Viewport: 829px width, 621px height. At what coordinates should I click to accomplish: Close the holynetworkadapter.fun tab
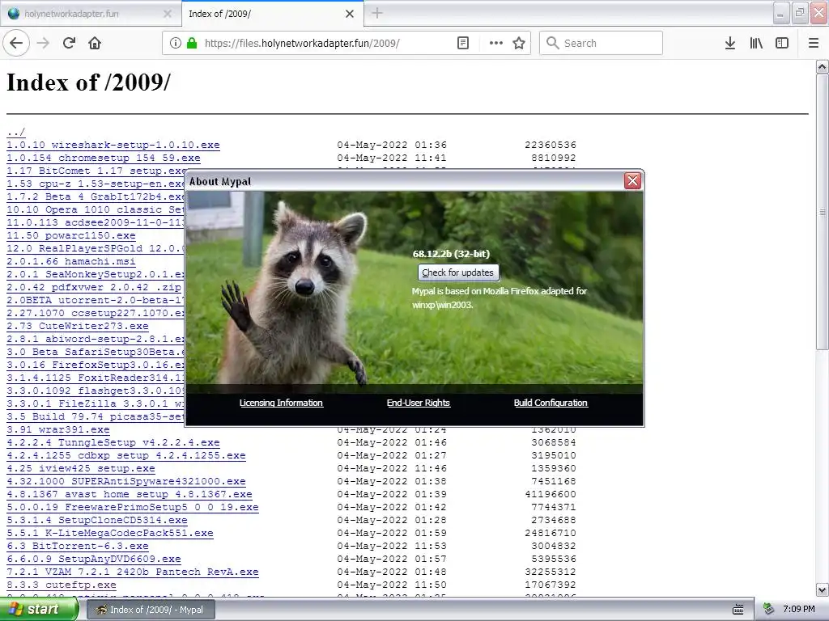(168, 14)
